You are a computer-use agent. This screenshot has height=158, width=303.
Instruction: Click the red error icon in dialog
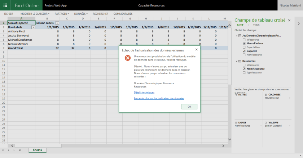point(127,58)
